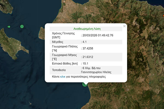Screen dimensions: 164x109
Task: Click the magnitude value 4.1
Action: [85, 42]
